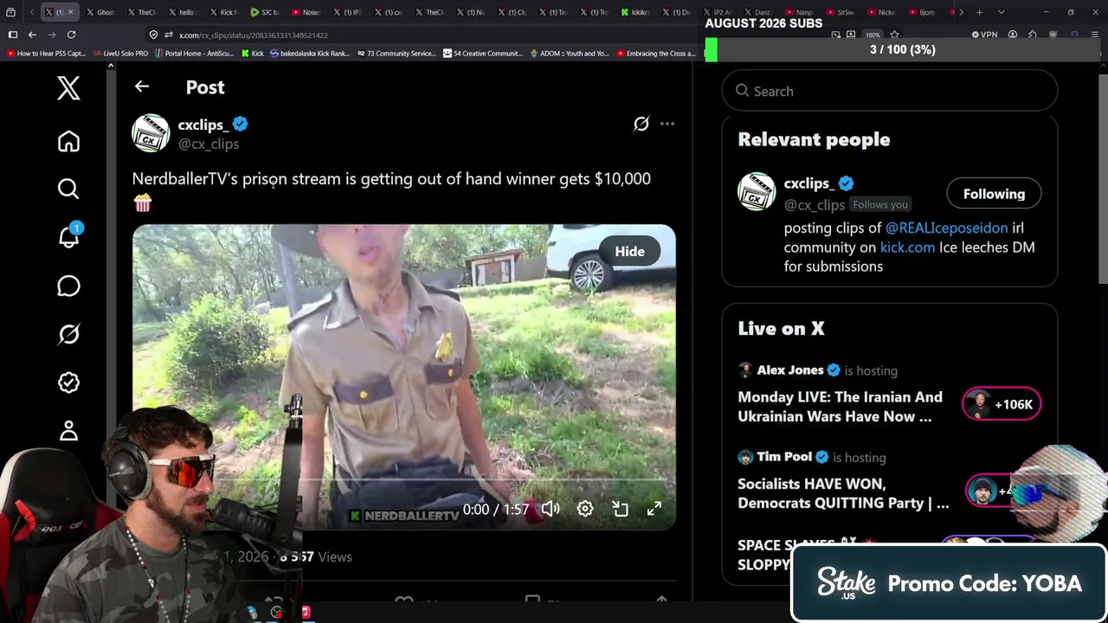Image resolution: width=1108 pixels, height=623 pixels.
Task: Toggle the VPN button in the toolbar
Action: [984, 35]
